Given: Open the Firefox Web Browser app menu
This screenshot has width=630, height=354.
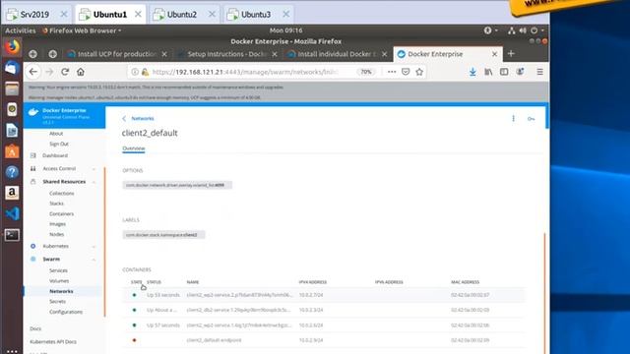Looking at the screenshot, I should [82, 30].
